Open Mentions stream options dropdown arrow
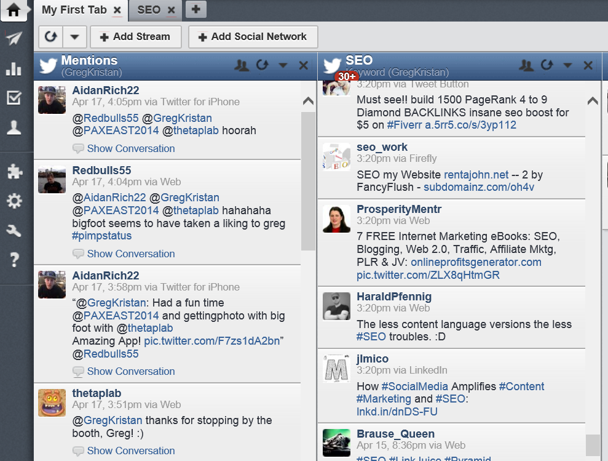This screenshot has width=608, height=461. coord(283,65)
